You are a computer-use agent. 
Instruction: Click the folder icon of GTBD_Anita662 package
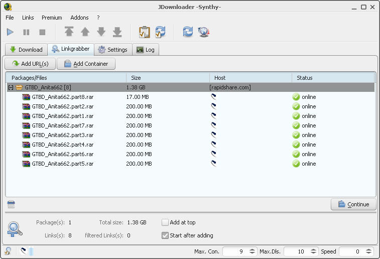pyautogui.click(x=19, y=87)
